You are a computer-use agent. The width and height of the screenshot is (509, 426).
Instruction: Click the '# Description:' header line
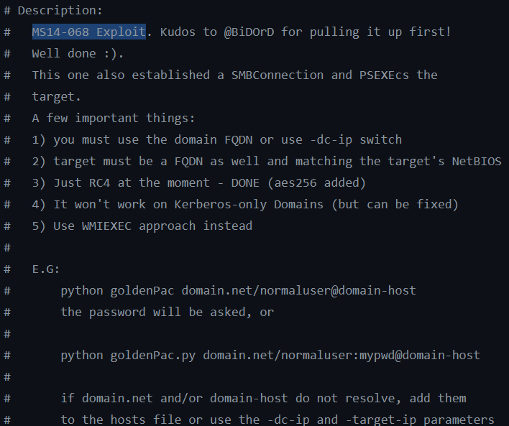(53, 10)
